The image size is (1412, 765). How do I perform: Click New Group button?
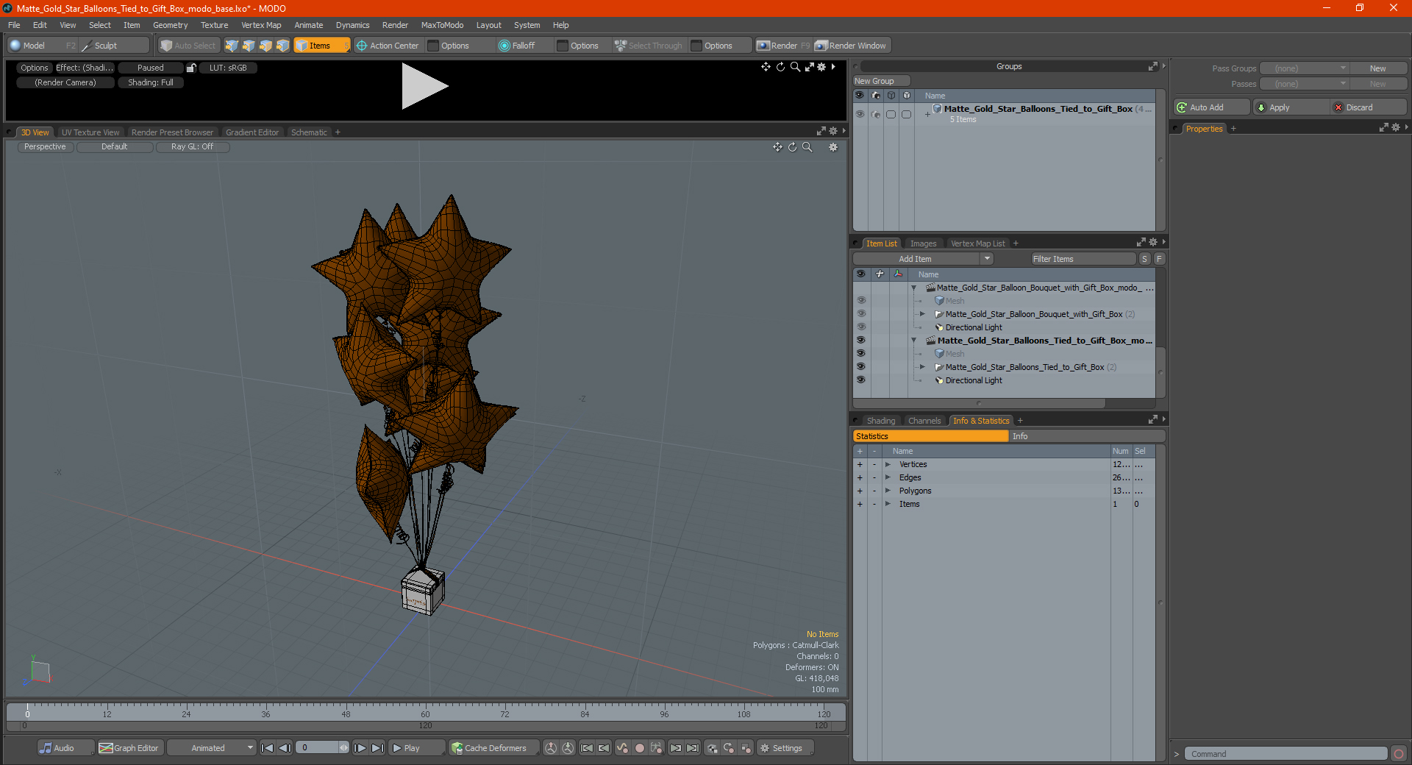(x=881, y=81)
